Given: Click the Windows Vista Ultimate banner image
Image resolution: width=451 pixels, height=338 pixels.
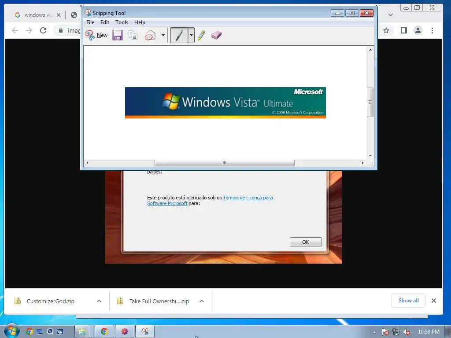Looking at the screenshot, I should [x=225, y=103].
